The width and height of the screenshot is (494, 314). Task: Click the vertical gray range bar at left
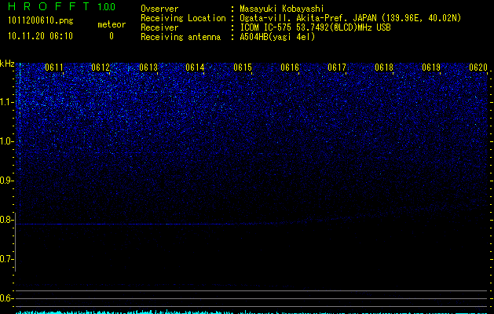tap(16, 242)
